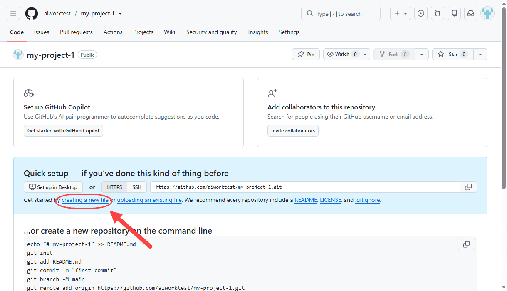Expand the Watch options dropdown
This screenshot has height=291, width=507.
tap(365, 54)
